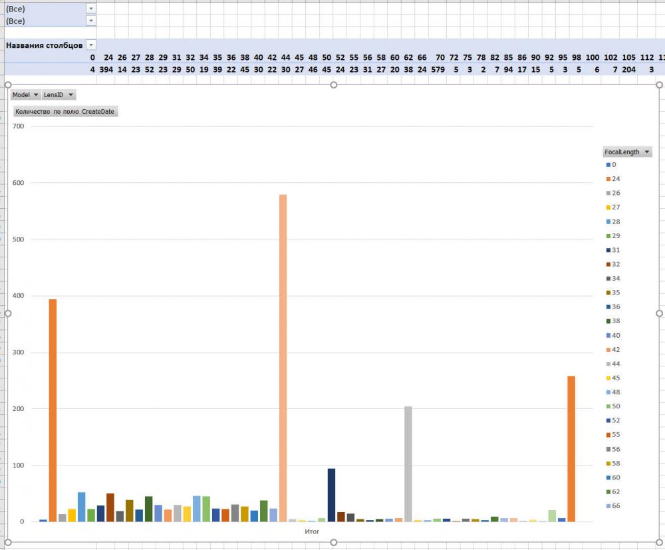Select legend entry 36
The width and height of the screenshot is (665, 550).
click(x=613, y=307)
